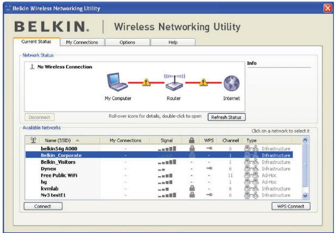The height and width of the screenshot is (233, 335).
Task: Select the Belkin_Visitors network
Action: tap(159, 162)
